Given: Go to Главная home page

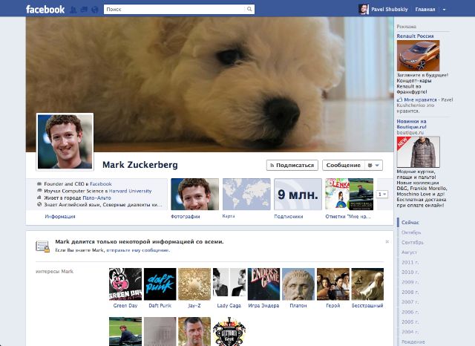Looking at the screenshot, I should tap(425, 10).
